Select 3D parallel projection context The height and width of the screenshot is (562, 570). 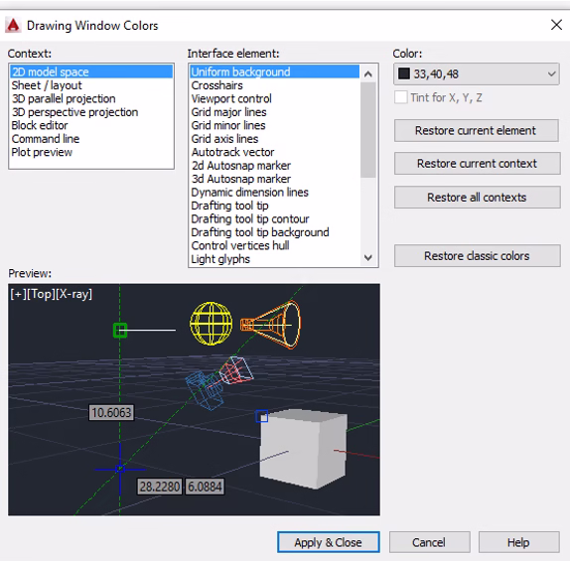64,99
